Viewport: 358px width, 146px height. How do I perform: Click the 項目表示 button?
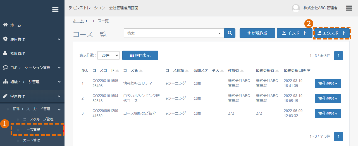pyautogui.click(x=140, y=55)
